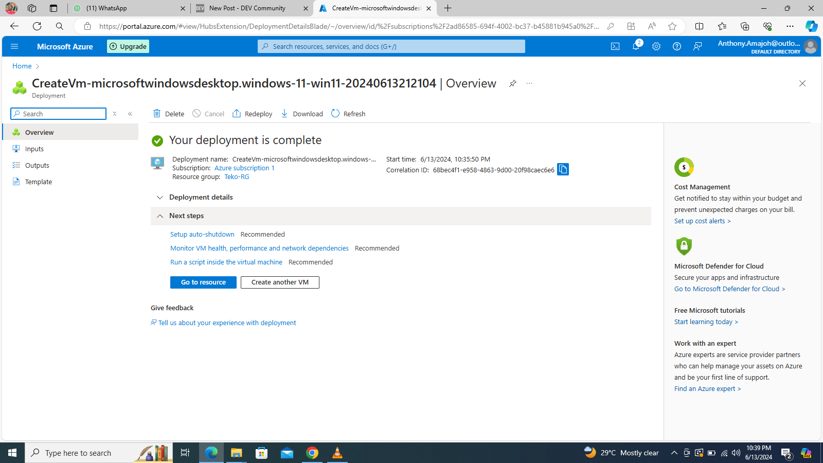This screenshot has height=463, width=823.
Task: Open Edge settings and more menu
Action: [x=790, y=26]
